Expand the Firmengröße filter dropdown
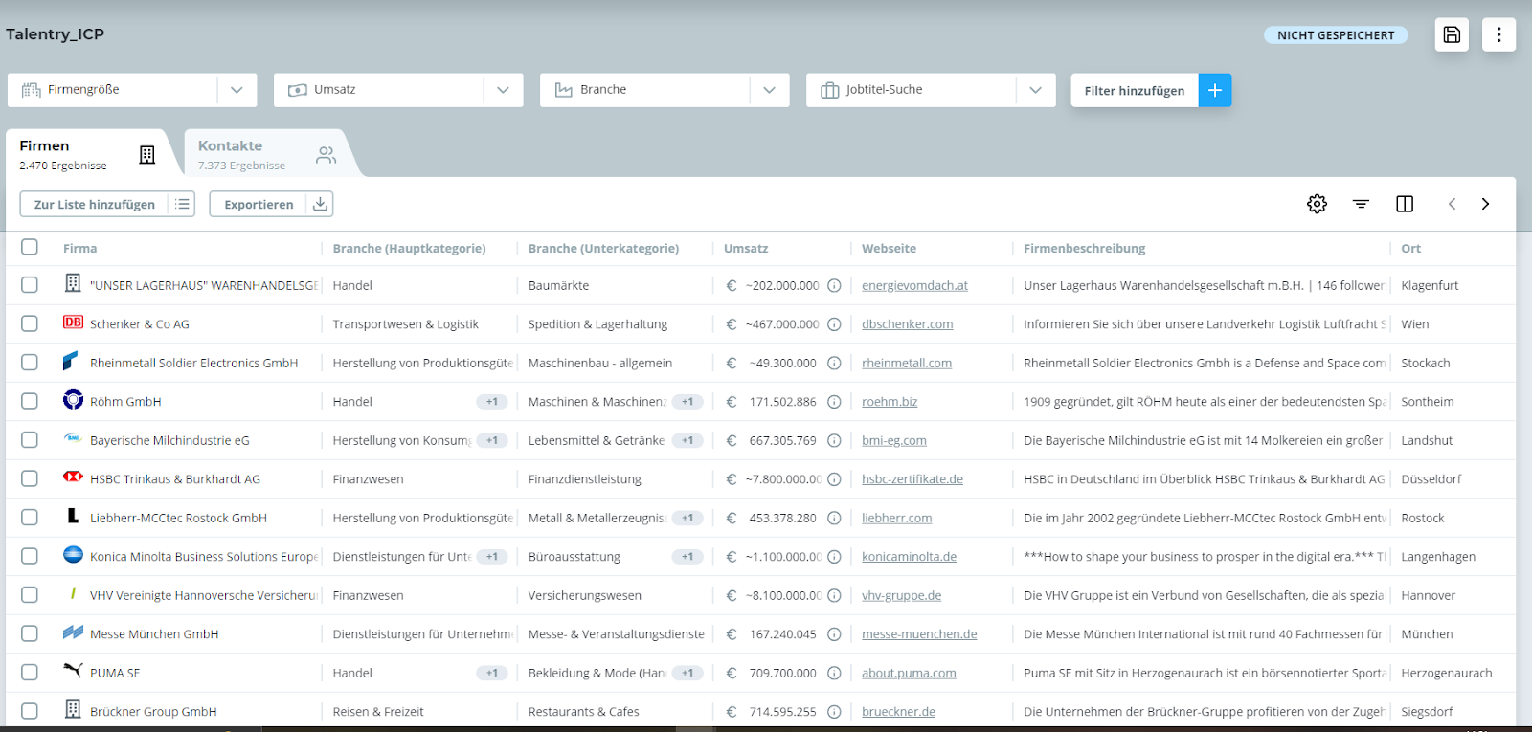Image resolution: width=1532 pixels, height=732 pixels. [x=237, y=90]
